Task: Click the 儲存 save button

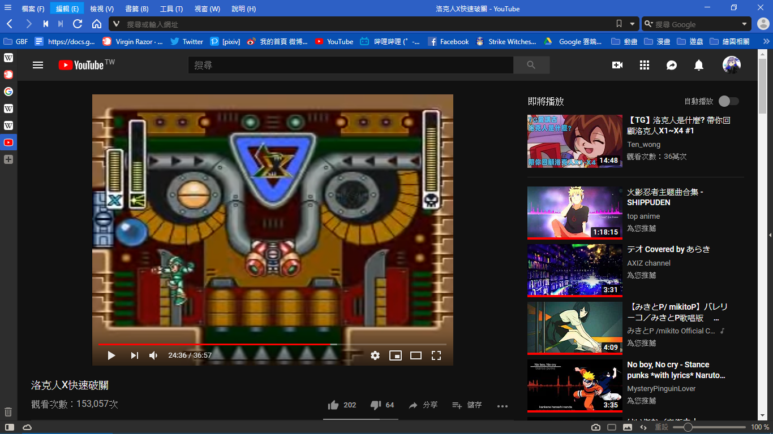Action: [x=467, y=405]
